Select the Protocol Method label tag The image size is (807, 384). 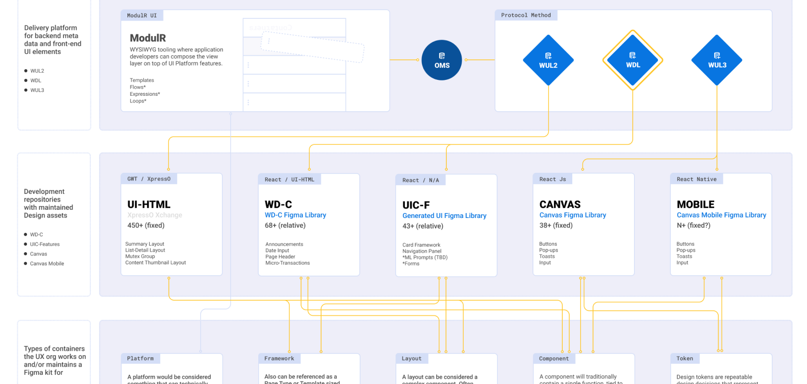point(526,15)
